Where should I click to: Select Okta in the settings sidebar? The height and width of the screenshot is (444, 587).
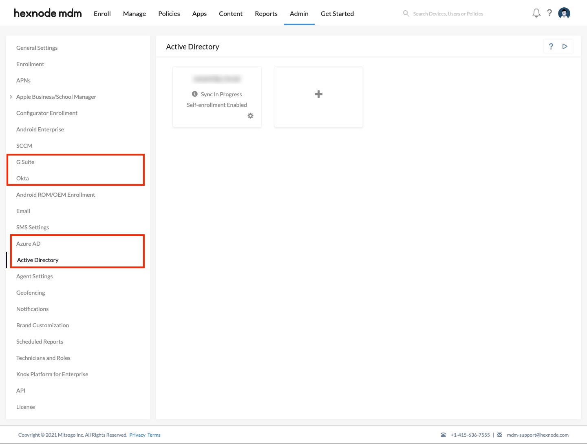tap(22, 178)
